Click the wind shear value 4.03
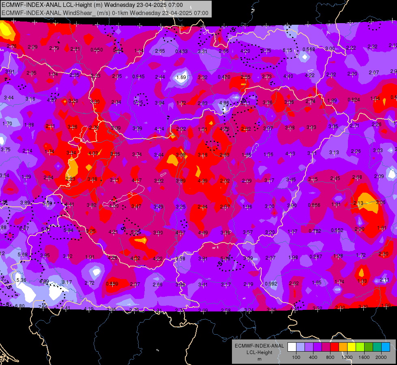 93,153
